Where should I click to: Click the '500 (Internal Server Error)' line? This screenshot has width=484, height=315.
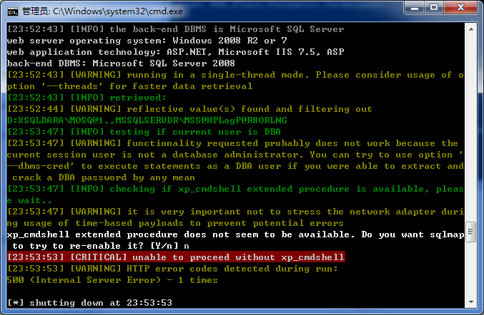(112, 280)
